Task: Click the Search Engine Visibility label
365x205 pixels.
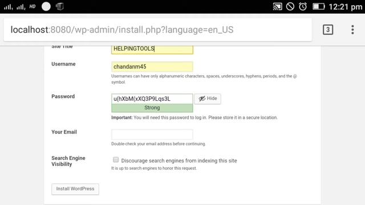Action: point(68,161)
